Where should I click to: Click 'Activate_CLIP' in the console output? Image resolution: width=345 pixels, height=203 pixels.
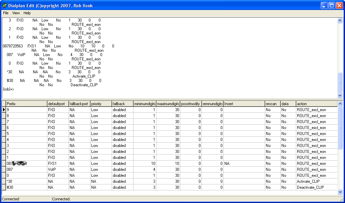(x=84, y=76)
